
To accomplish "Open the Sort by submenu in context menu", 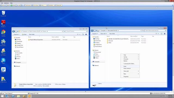I will [130, 57].
